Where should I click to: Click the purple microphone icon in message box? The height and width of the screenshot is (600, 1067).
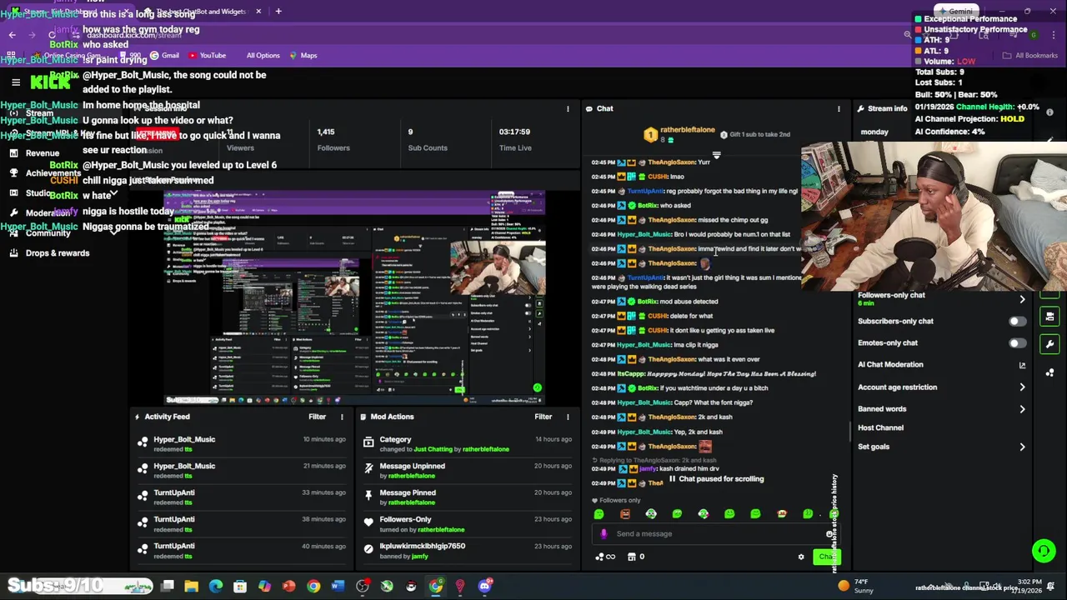click(x=604, y=534)
